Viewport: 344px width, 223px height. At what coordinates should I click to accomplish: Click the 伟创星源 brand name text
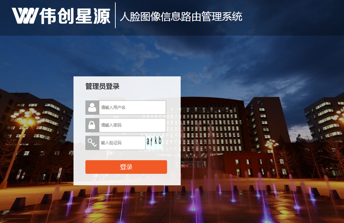tap(75, 16)
